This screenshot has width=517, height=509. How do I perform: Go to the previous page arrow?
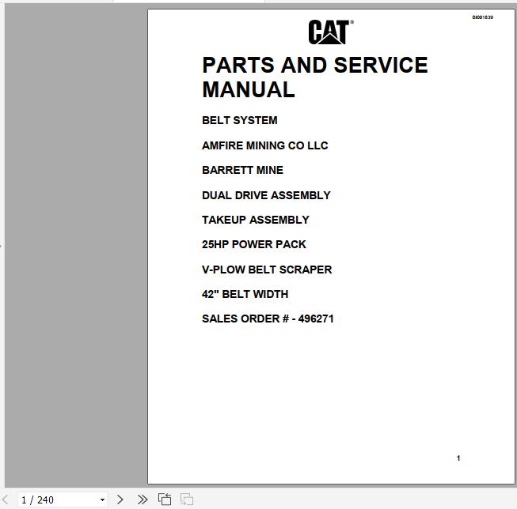6,500
